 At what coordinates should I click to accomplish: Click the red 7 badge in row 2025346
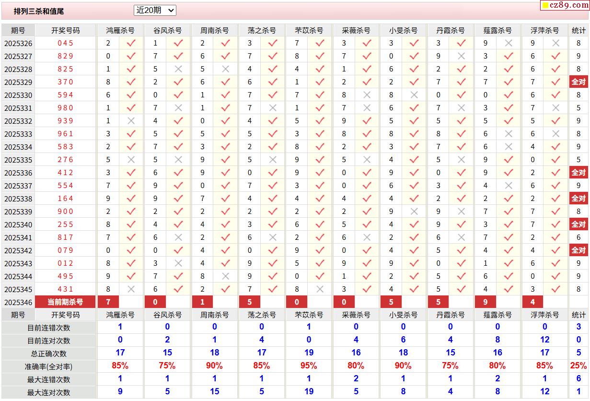coord(108,302)
